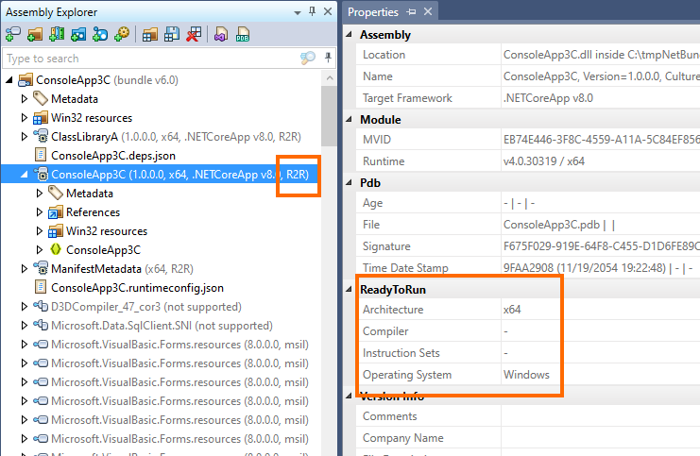Expand the Microsoft.Data.SqlClient.SNI node

tap(25, 326)
